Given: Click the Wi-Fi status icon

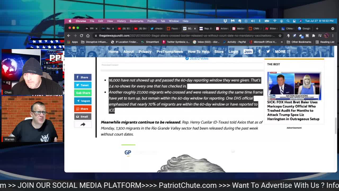Looking at the screenshot, I should (275, 21).
